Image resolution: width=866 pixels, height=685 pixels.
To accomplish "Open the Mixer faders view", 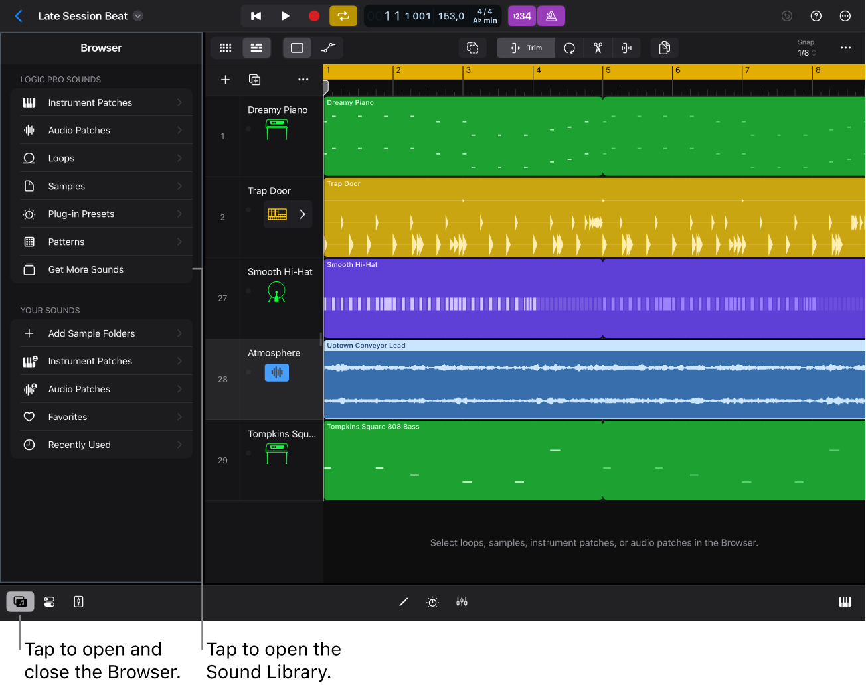I will pos(462,602).
